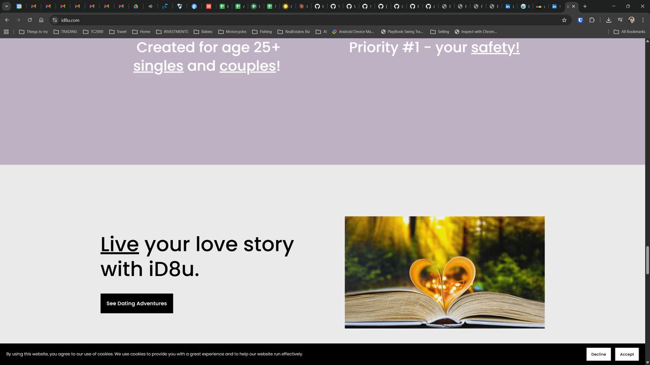Viewport: 650px width, 365px height.
Task: Click the scrollbar up arrow
Action: coord(647,42)
